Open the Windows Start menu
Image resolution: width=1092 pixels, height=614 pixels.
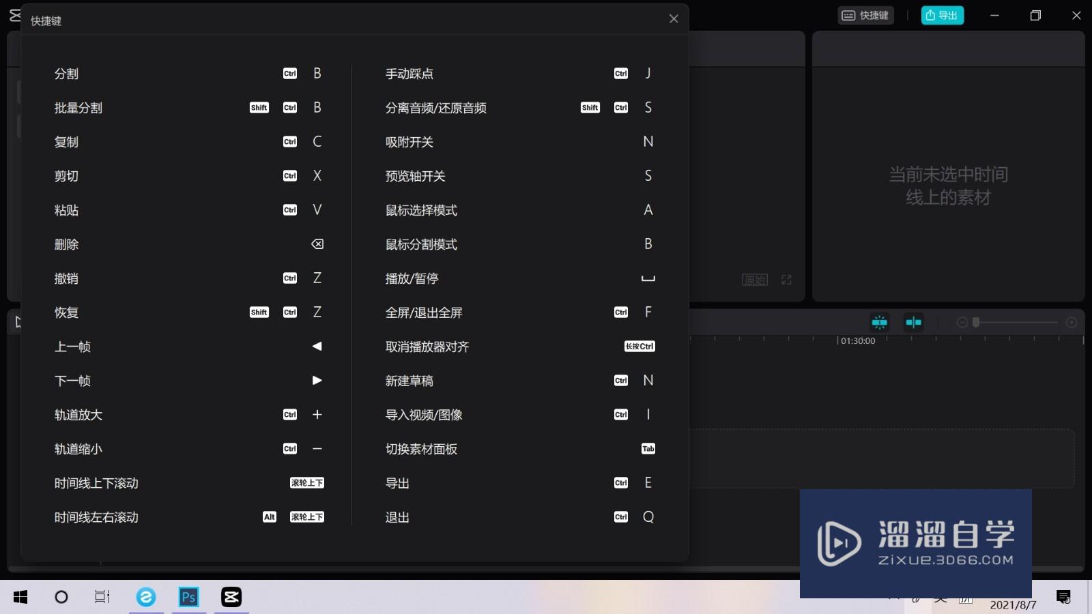pos(20,597)
